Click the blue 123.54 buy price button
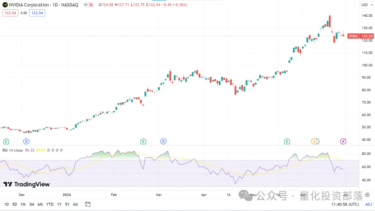This screenshot has height=211, width=375. (x=37, y=13)
